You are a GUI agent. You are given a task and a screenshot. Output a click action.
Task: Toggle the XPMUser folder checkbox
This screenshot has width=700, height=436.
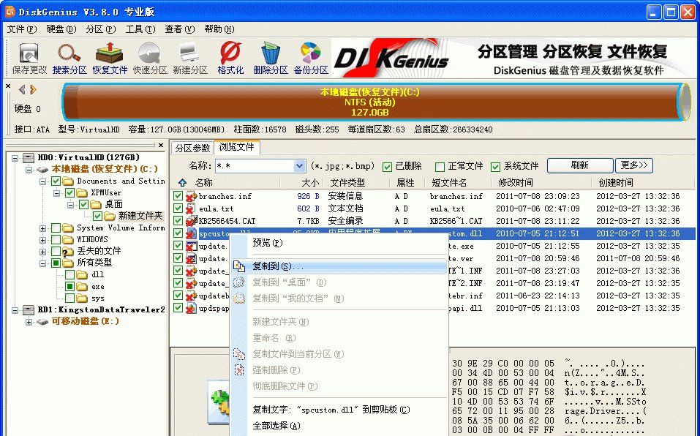pos(69,193)
